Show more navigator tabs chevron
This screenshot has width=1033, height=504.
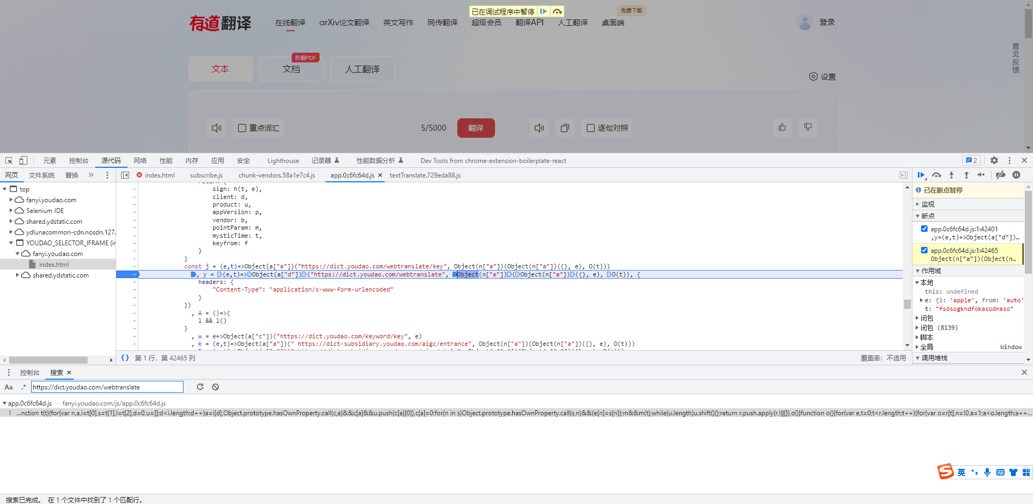(x=91, y=175)
